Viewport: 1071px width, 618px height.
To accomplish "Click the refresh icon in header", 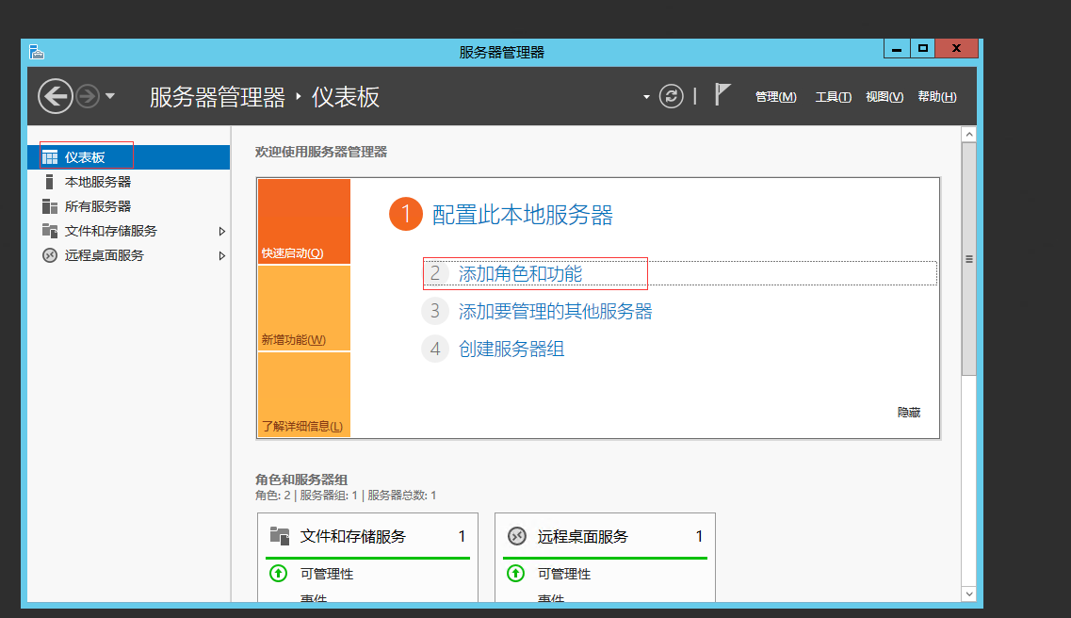I will [x=671, y=96].
